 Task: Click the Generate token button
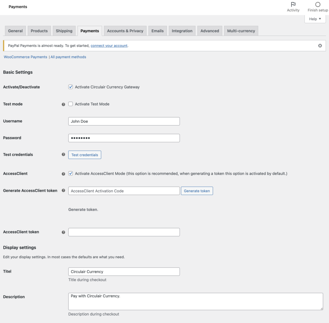click(197, 190)
